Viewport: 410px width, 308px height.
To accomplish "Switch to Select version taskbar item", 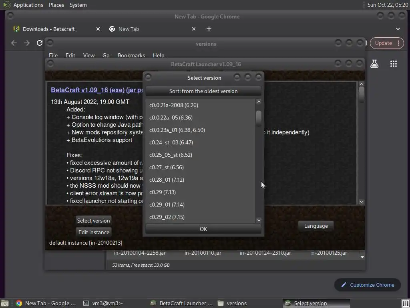I will [x=316, y=303].
